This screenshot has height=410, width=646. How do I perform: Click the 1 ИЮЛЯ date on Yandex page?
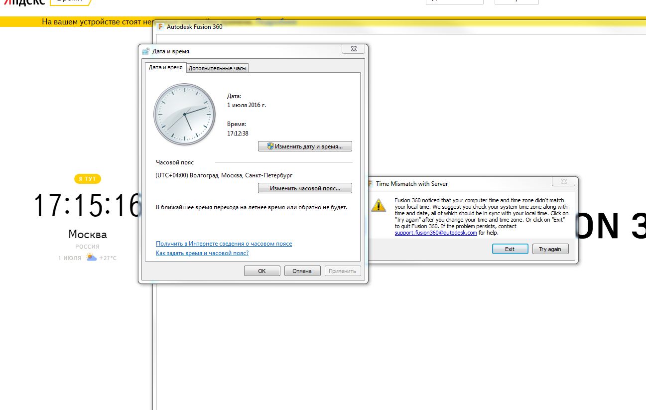(70, 258)
